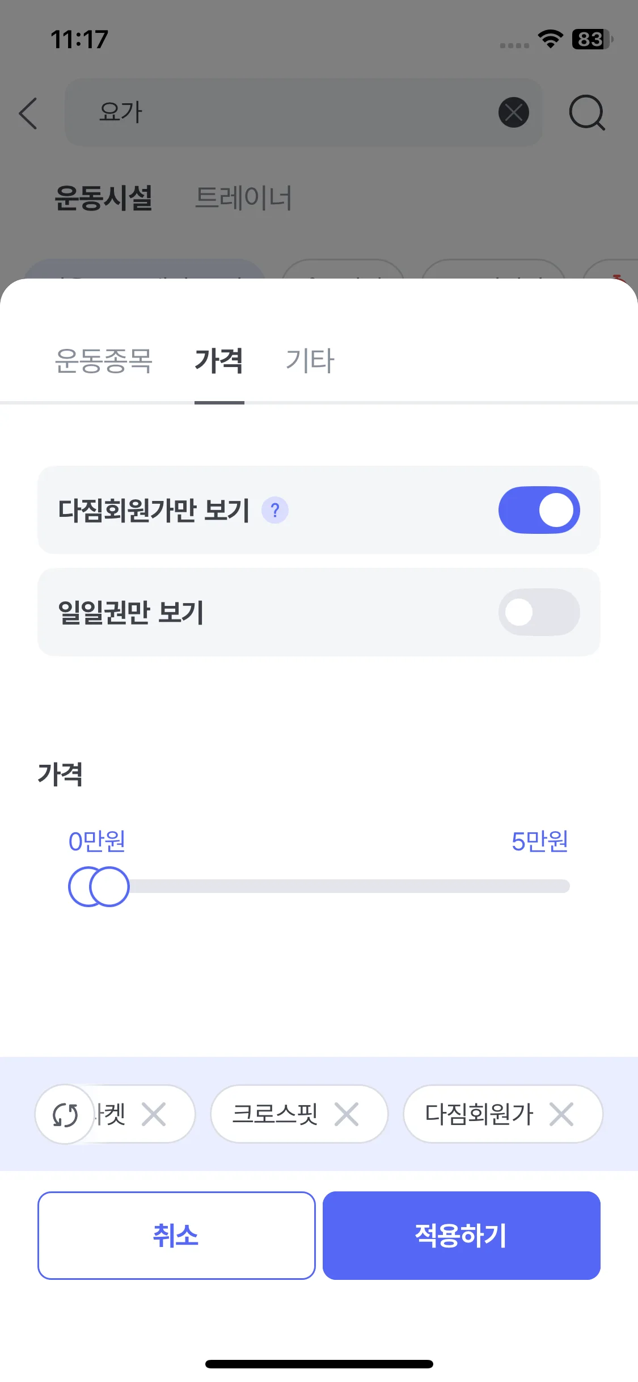Switch to the 트레이너 tab
Viewport: 638px width, 1382px height.
243,198
